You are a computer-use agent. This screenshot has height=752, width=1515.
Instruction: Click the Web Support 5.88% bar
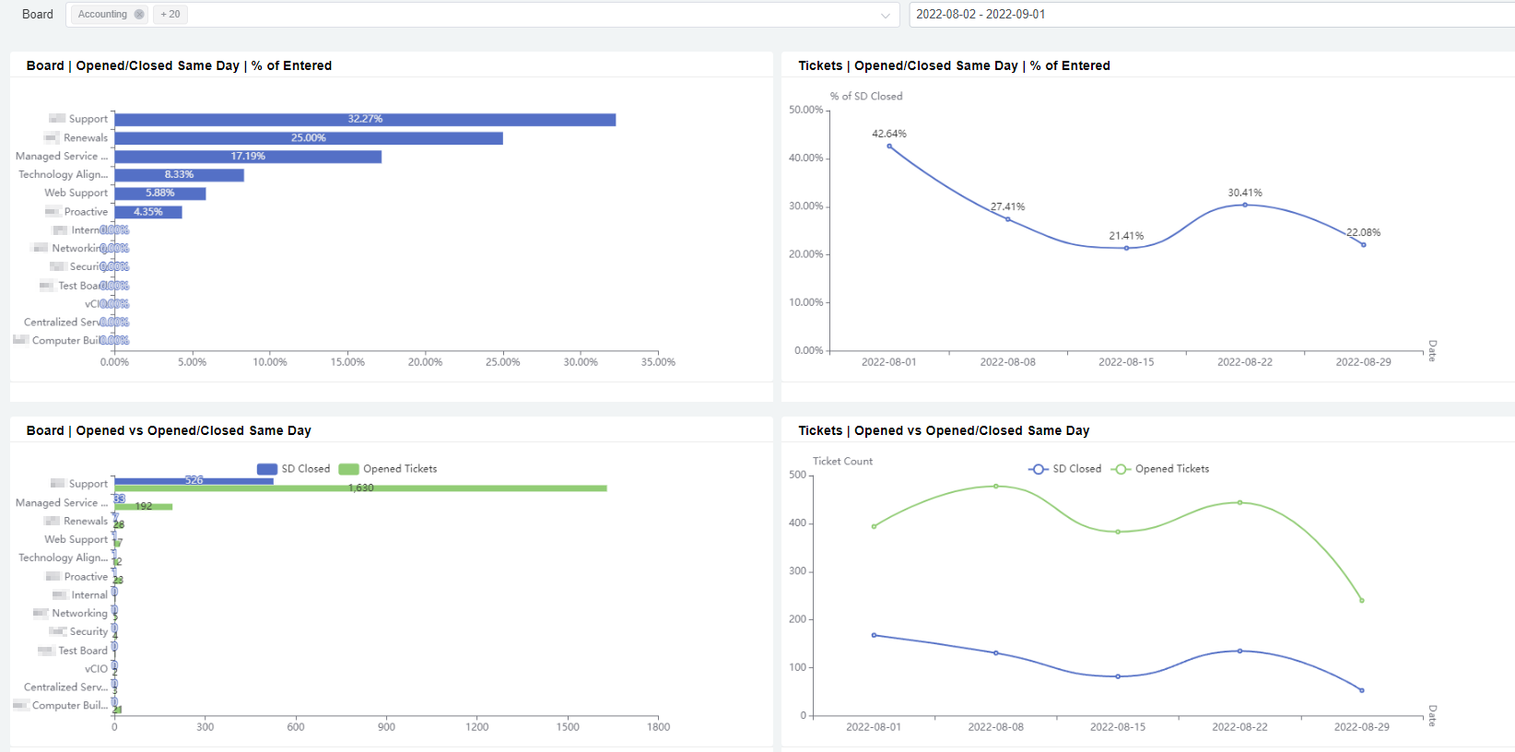tap(159, 194)
